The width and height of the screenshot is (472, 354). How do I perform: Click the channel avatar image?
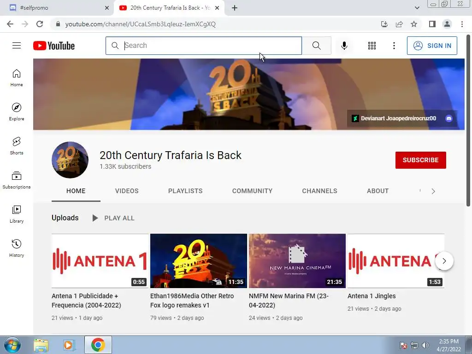[70, 160]
